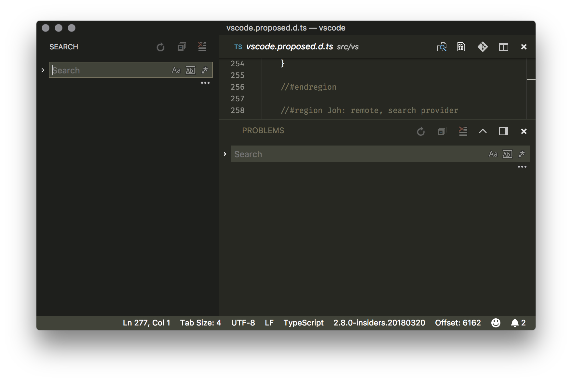Split the editor into two panes

pos(503,47)
